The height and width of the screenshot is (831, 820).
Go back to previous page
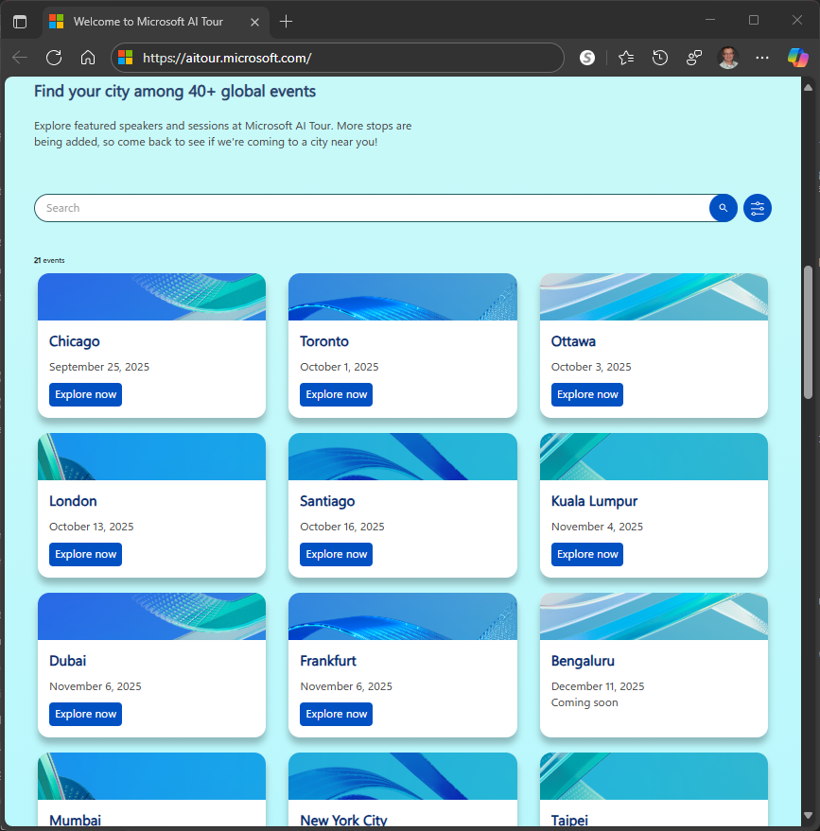click(20, 58)
